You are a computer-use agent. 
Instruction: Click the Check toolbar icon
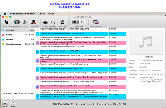coord(25,22)
